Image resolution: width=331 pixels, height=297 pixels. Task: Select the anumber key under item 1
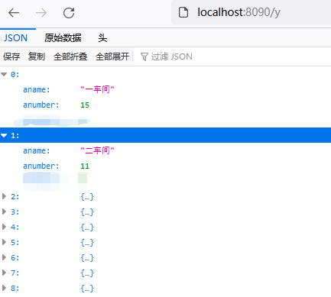pos(41,166)
